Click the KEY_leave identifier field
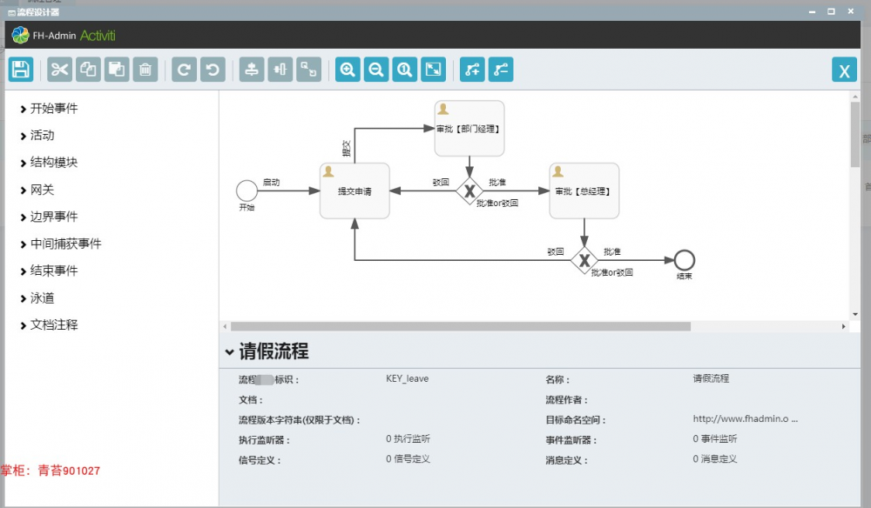Viewport: 871px width, 508px height. (x=406, y=378)
